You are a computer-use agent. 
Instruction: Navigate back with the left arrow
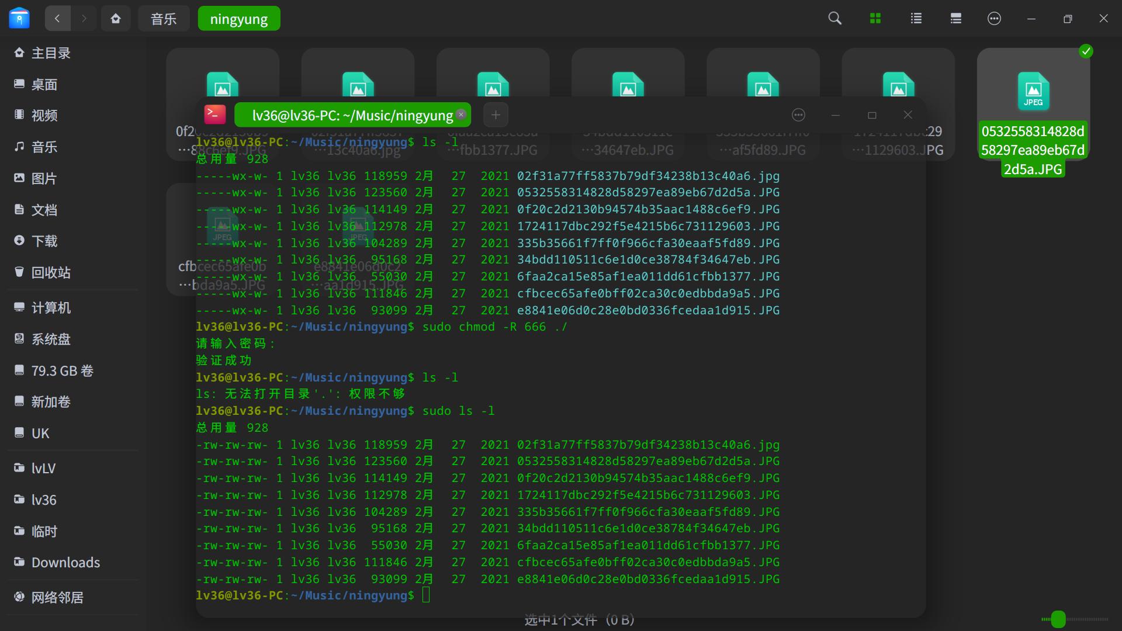(x=57, y=19)
